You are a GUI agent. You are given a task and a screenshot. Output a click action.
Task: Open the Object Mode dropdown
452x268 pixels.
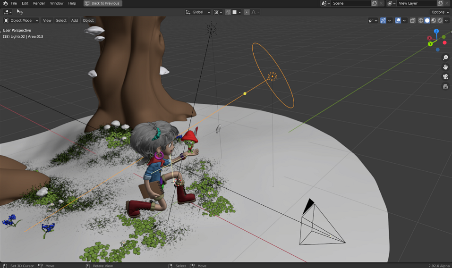21,20
